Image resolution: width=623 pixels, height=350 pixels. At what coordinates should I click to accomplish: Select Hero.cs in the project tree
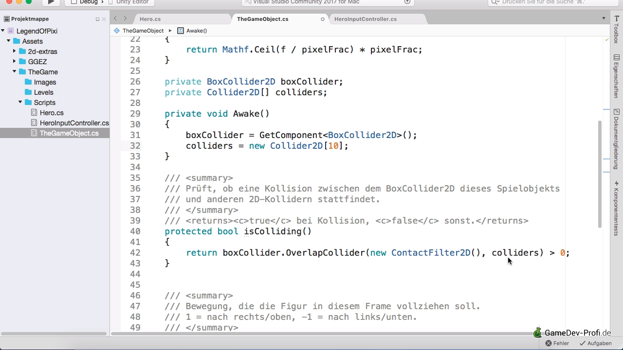[52, 113]
